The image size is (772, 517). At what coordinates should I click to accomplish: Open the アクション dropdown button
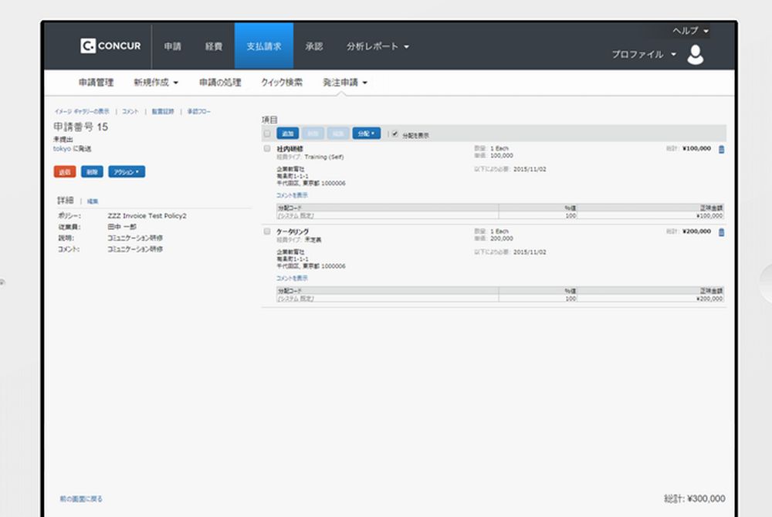[127, 172]
